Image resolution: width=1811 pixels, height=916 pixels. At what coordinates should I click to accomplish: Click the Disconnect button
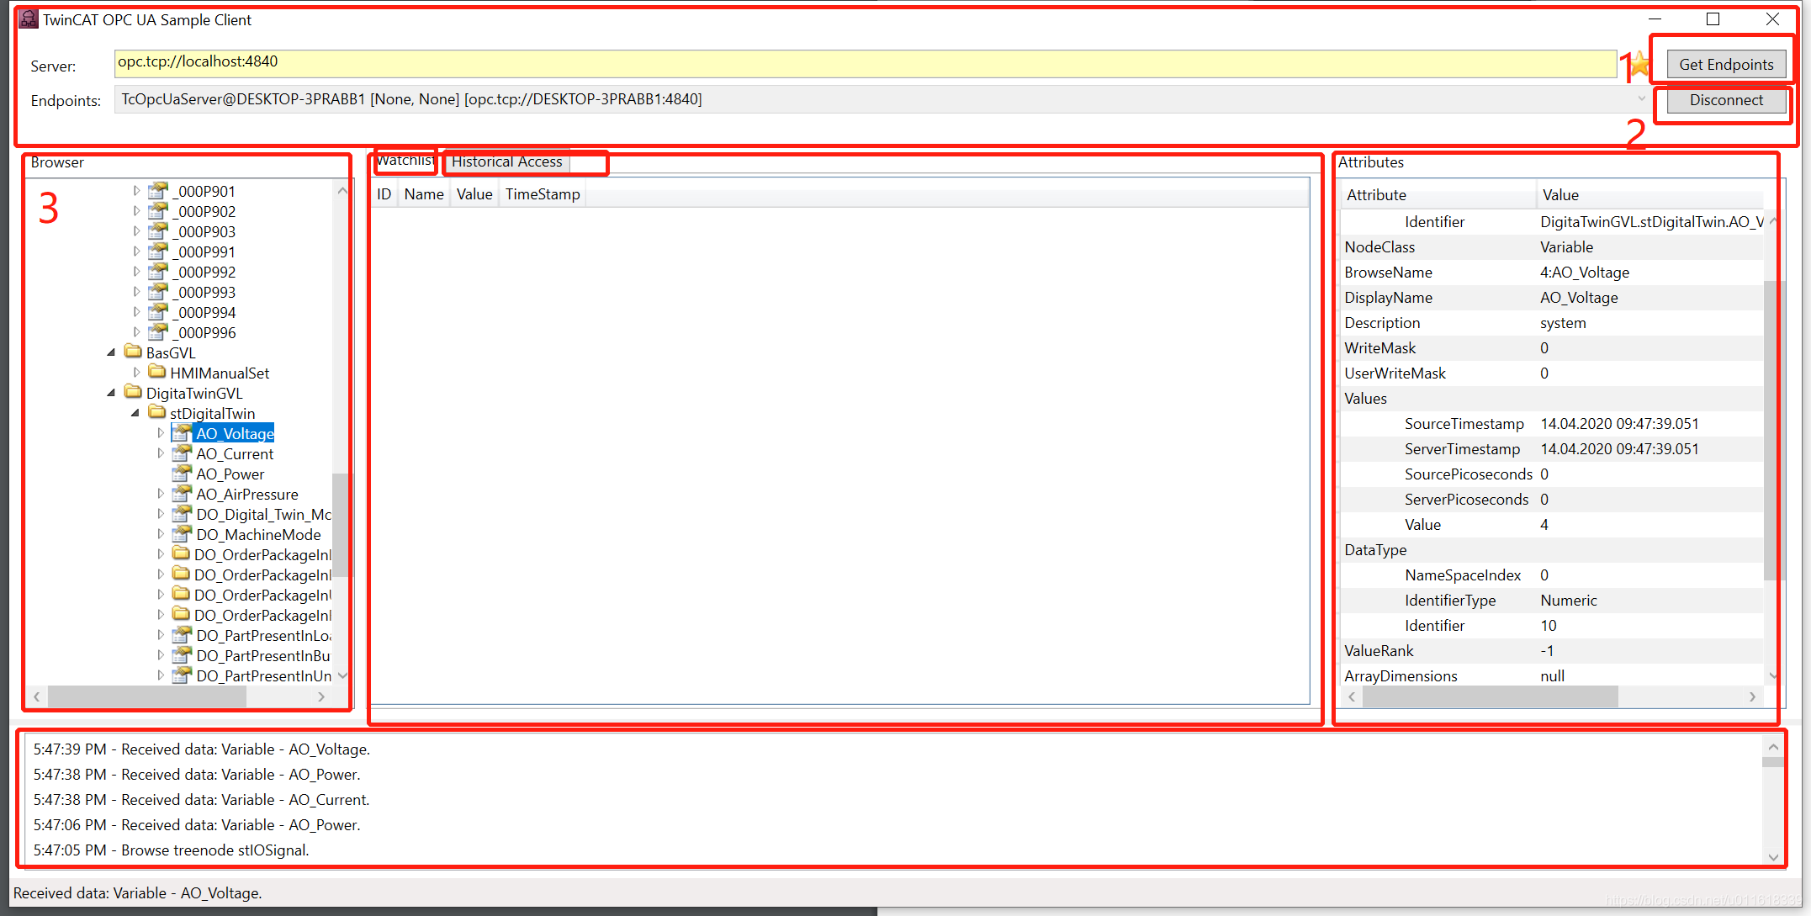click(x=1726, y=100)
